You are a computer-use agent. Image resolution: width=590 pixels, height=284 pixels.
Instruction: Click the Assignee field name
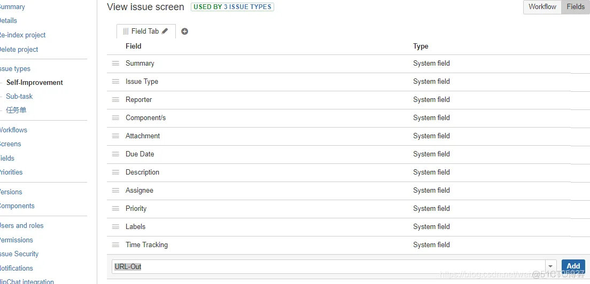139,191
